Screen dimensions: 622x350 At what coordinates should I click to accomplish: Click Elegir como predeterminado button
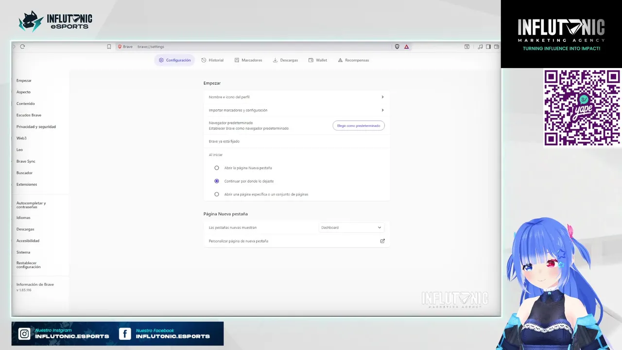pos(359,125)
